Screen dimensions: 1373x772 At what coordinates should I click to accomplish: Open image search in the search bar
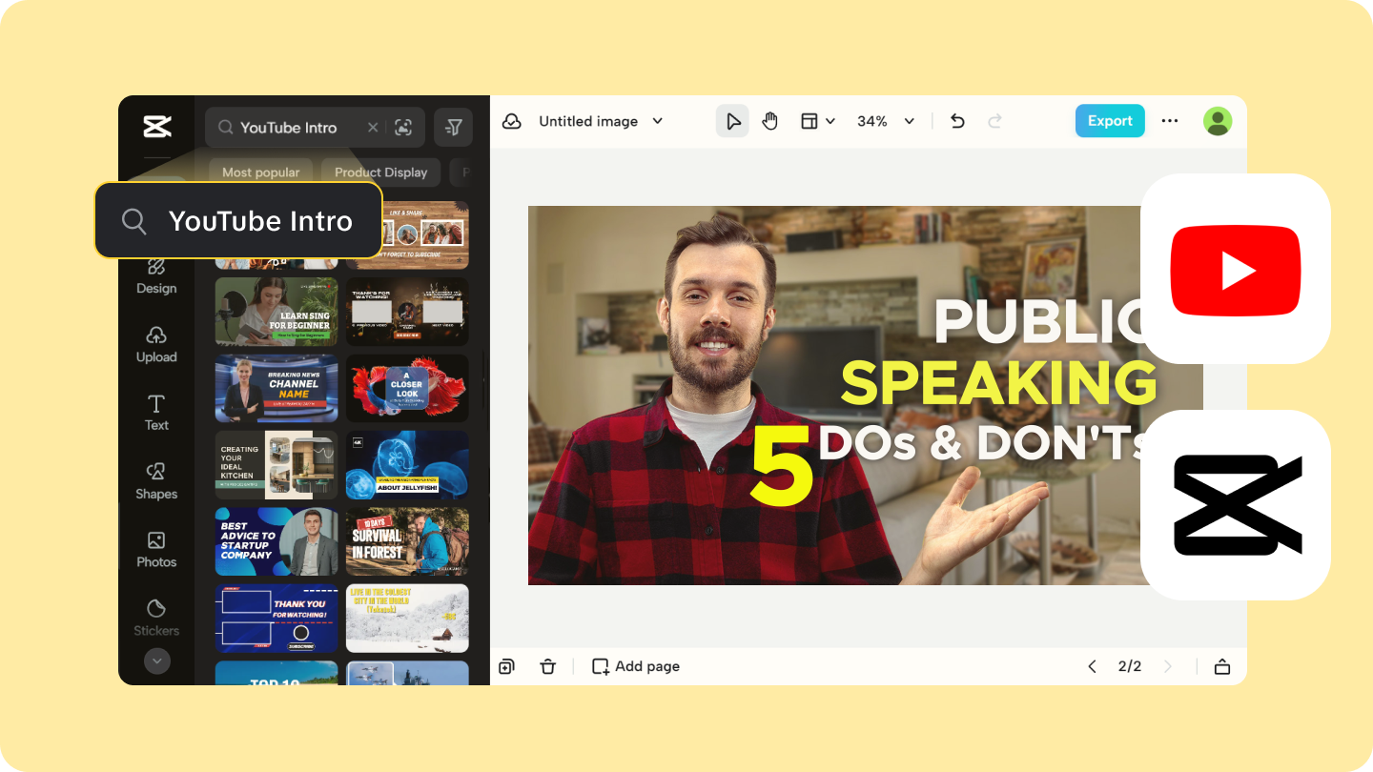(403, 127)
